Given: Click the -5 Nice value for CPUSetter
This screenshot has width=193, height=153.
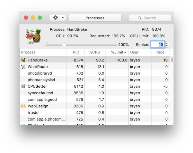Looking at the screenshot, I should point(166,86).
